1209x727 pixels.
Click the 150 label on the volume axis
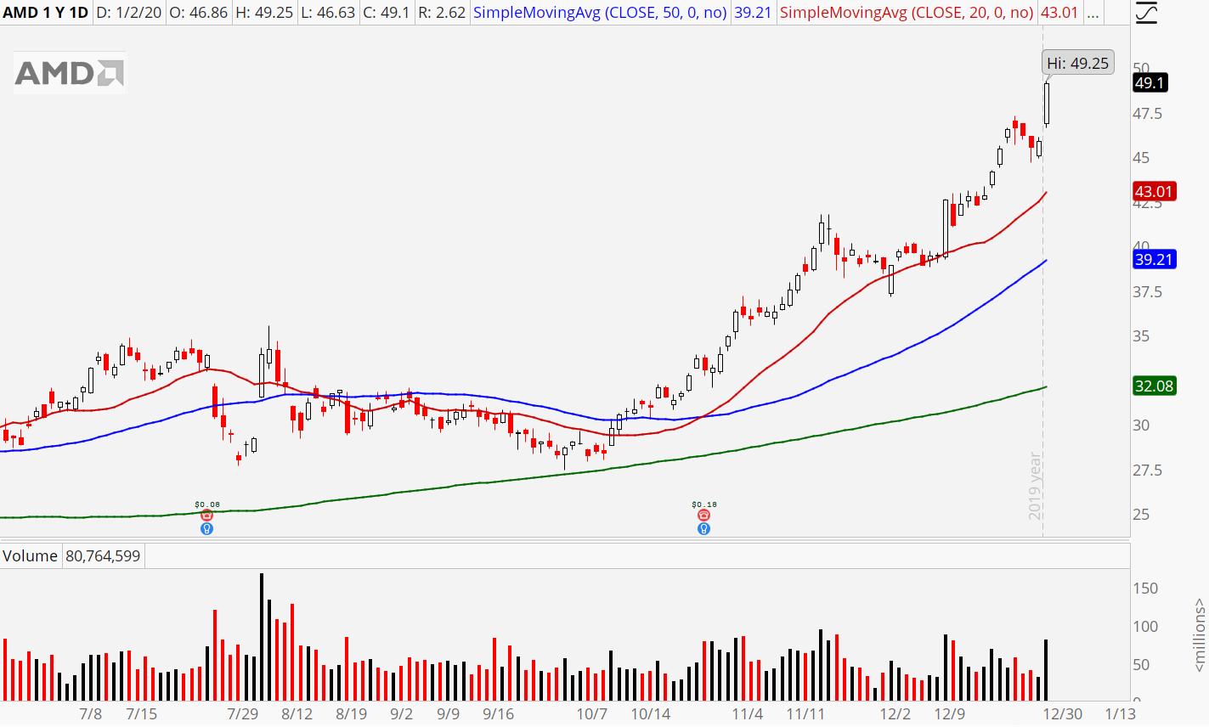pyautogui.click(x=1145, y=589)
